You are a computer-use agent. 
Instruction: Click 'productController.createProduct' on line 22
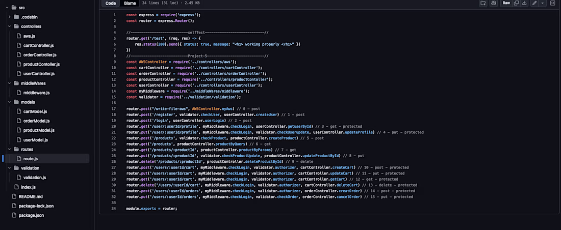pos(264,138)
